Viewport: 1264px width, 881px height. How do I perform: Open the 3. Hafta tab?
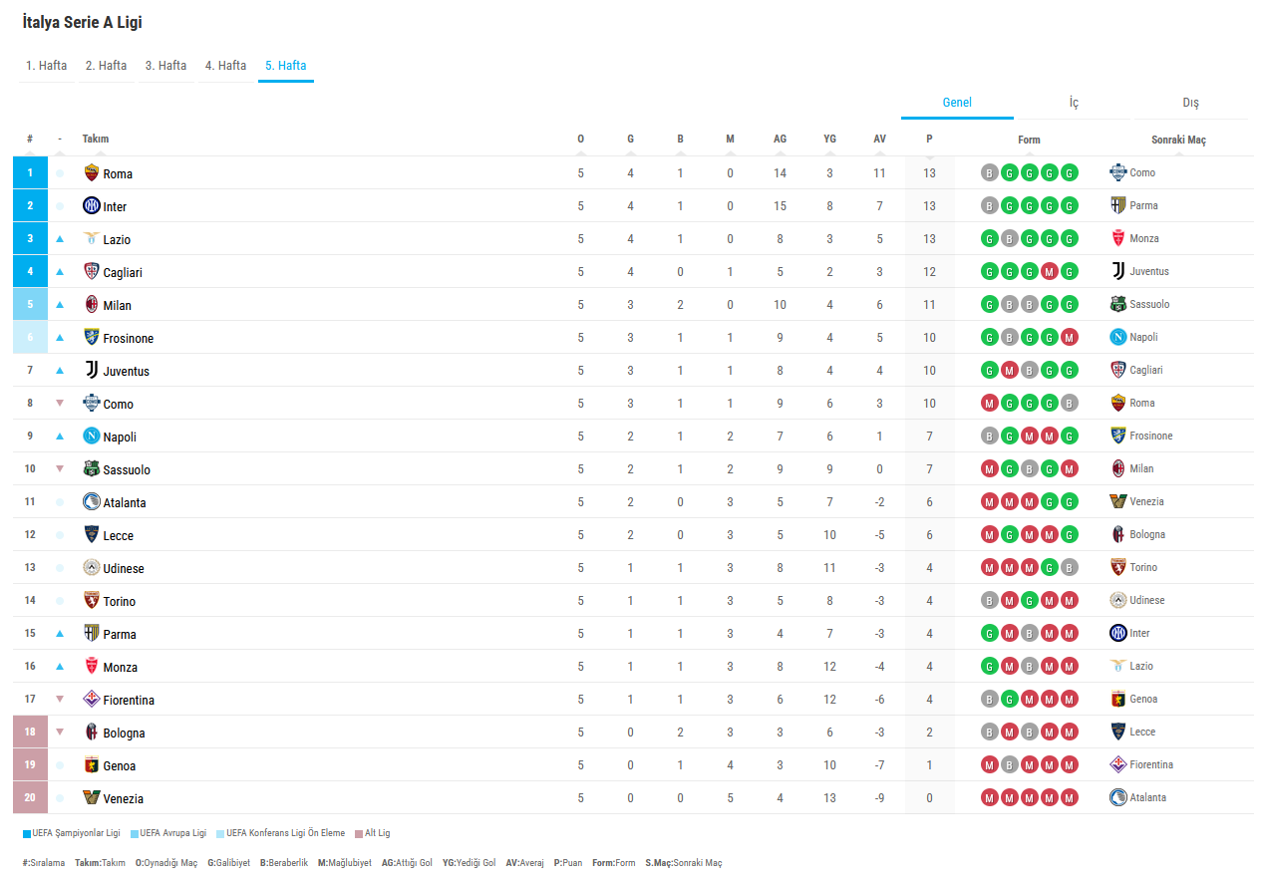coord(166,66)
